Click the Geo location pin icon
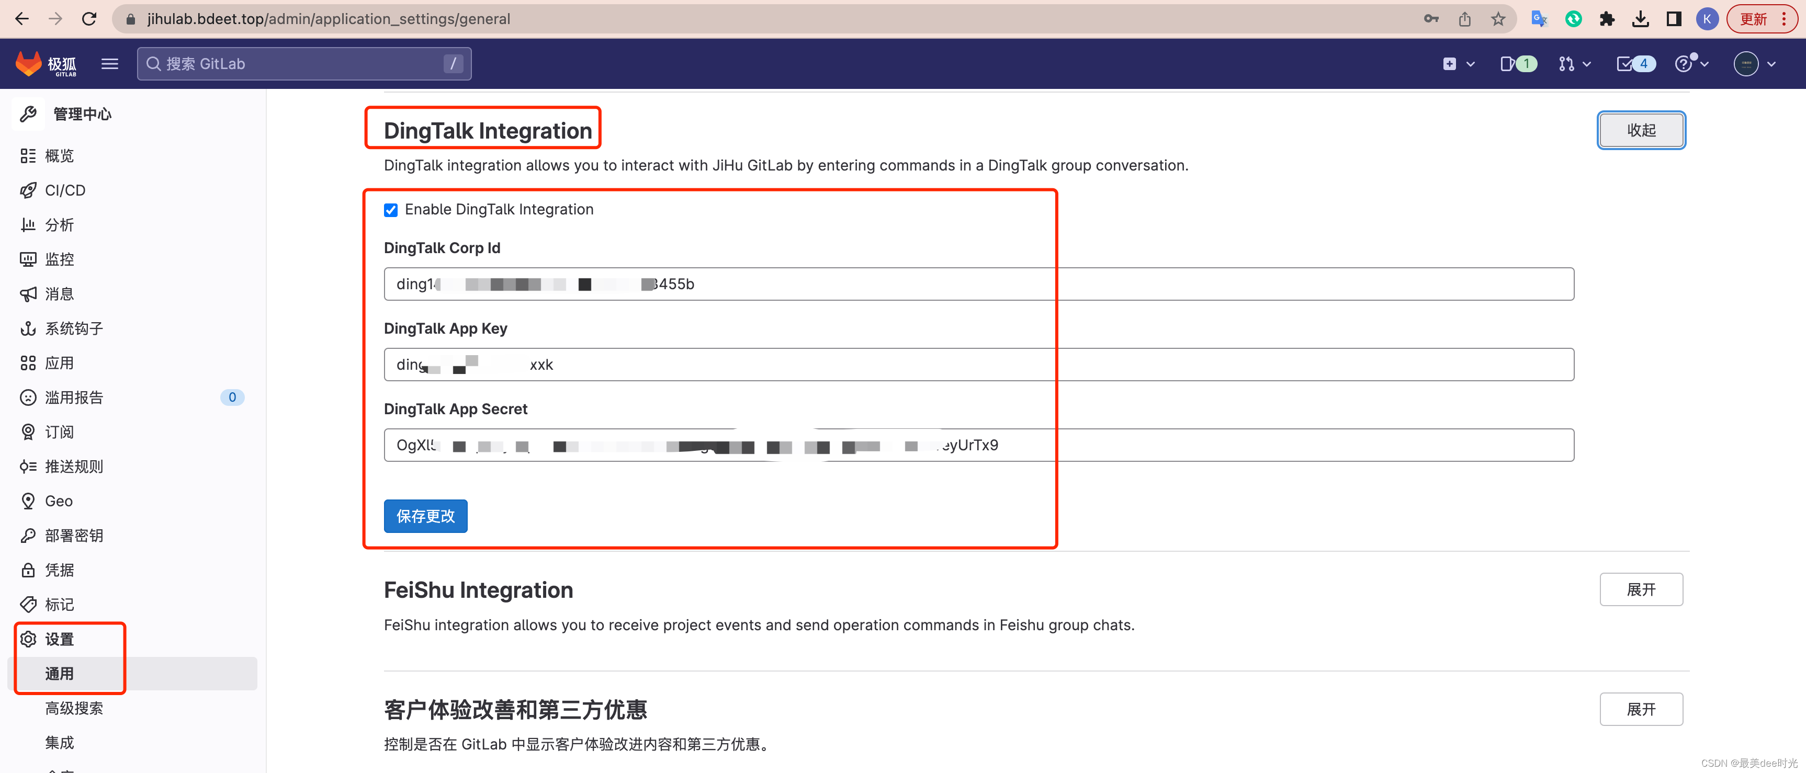This screenshot has height=773, width=1806. tap(28, 501)
